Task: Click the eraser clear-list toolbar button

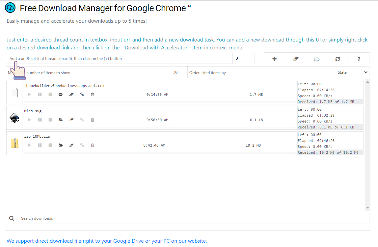Action: pyautogui.click(x=296, y=59)
